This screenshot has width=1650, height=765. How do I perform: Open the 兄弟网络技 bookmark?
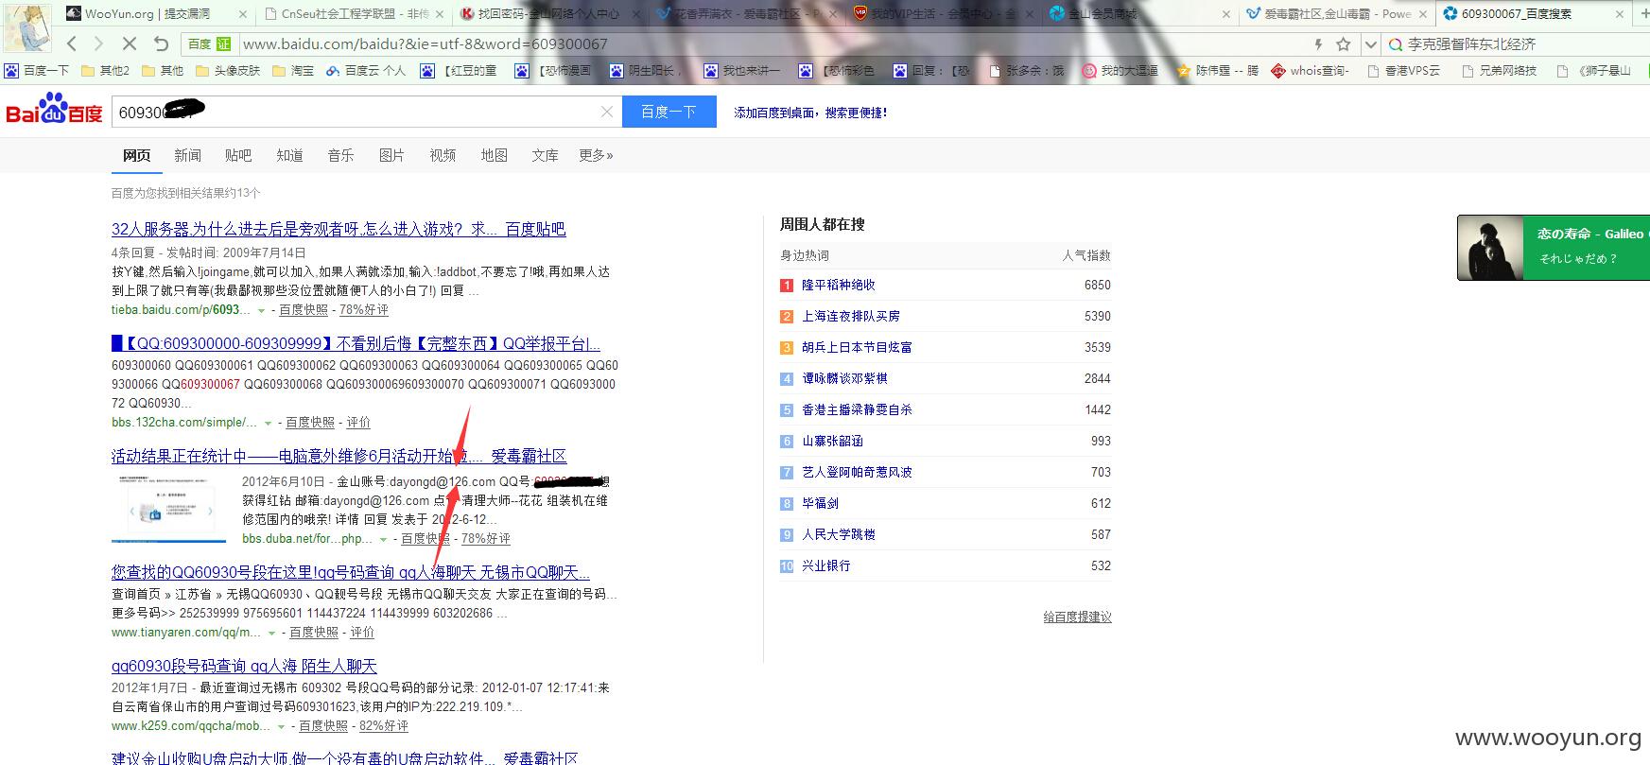tap(1500, 71)
